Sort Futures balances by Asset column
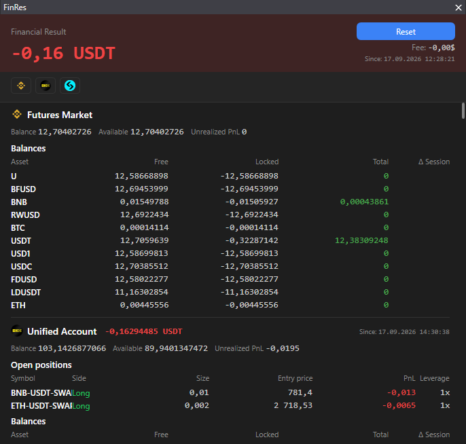This screenshot has height=444, width=466. (20, 162)
